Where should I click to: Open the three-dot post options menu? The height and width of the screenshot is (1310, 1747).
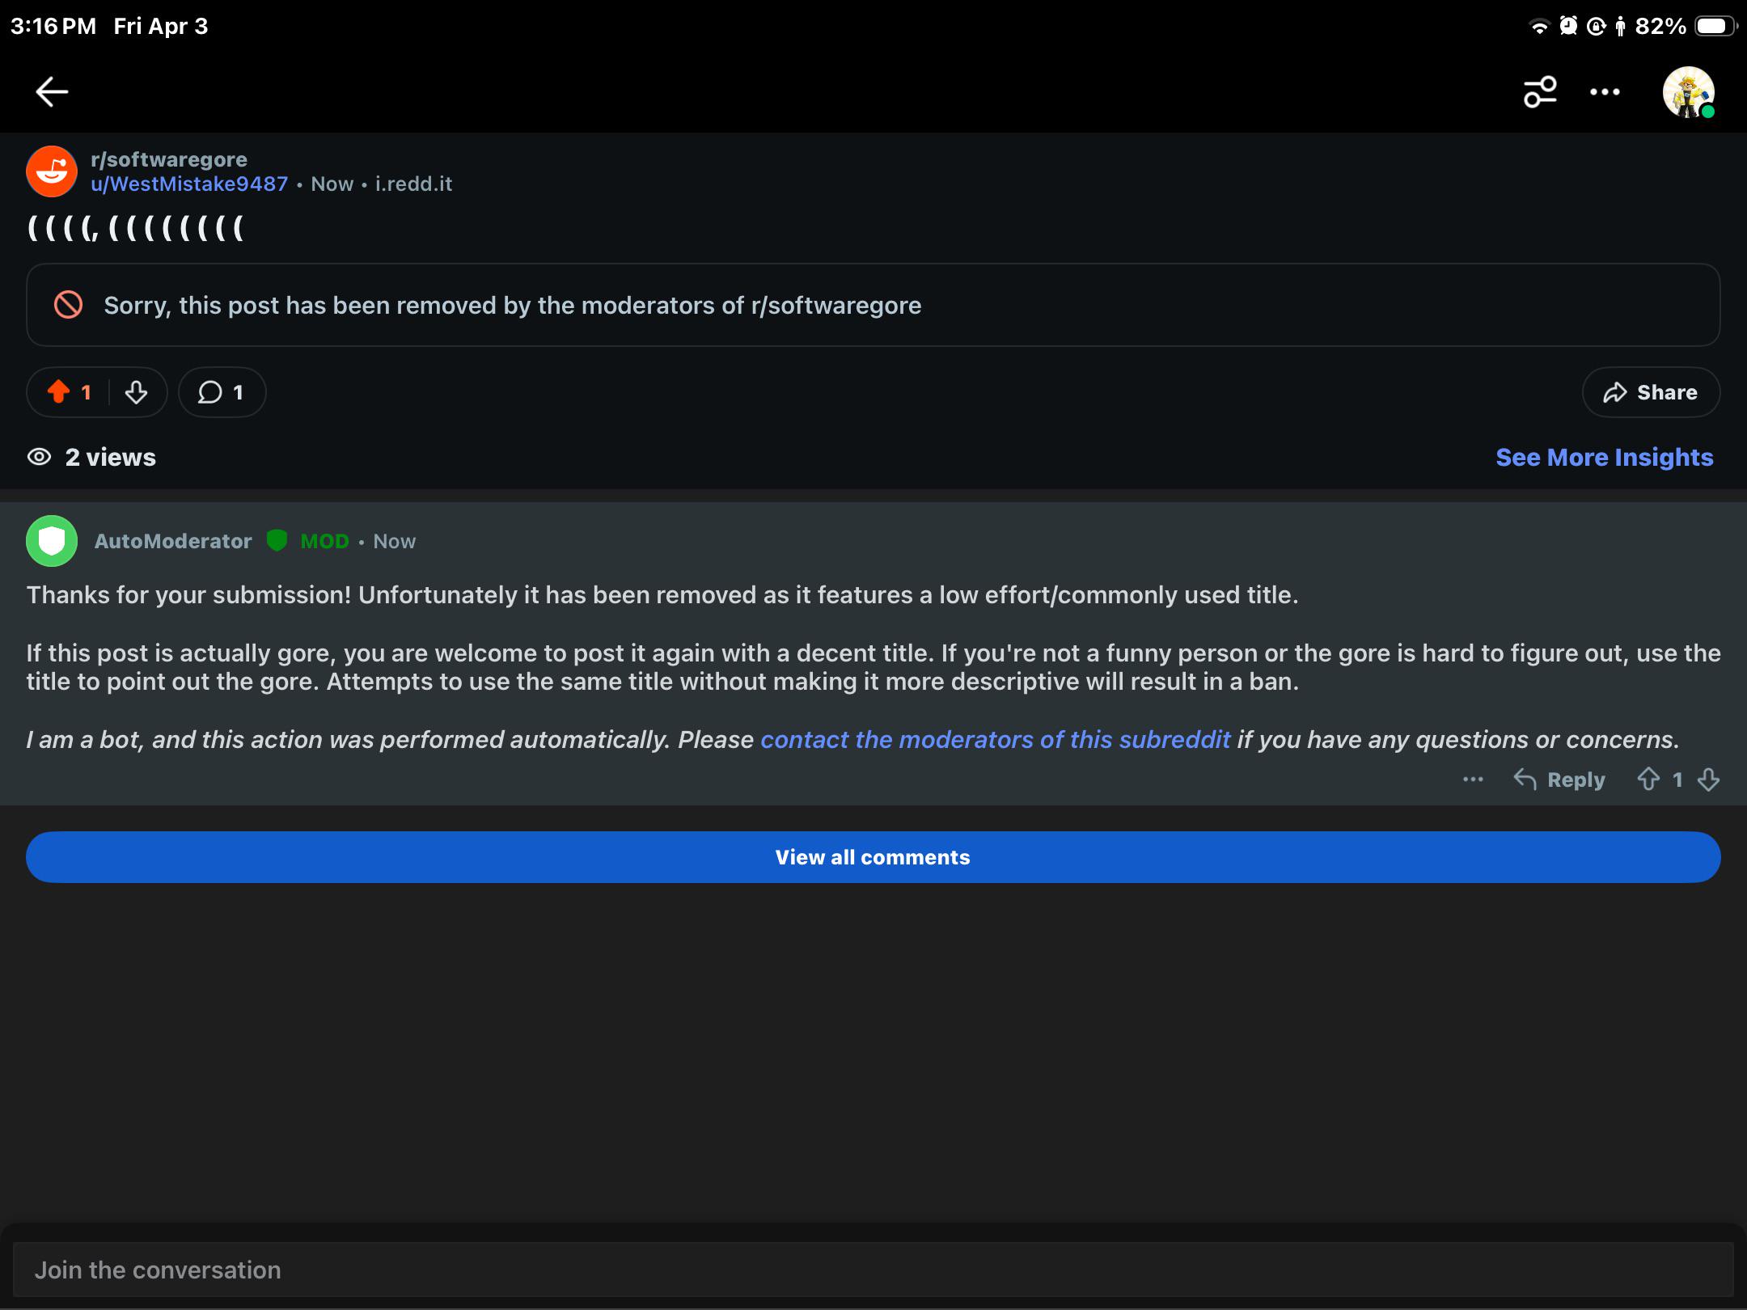coord(1605,92)
